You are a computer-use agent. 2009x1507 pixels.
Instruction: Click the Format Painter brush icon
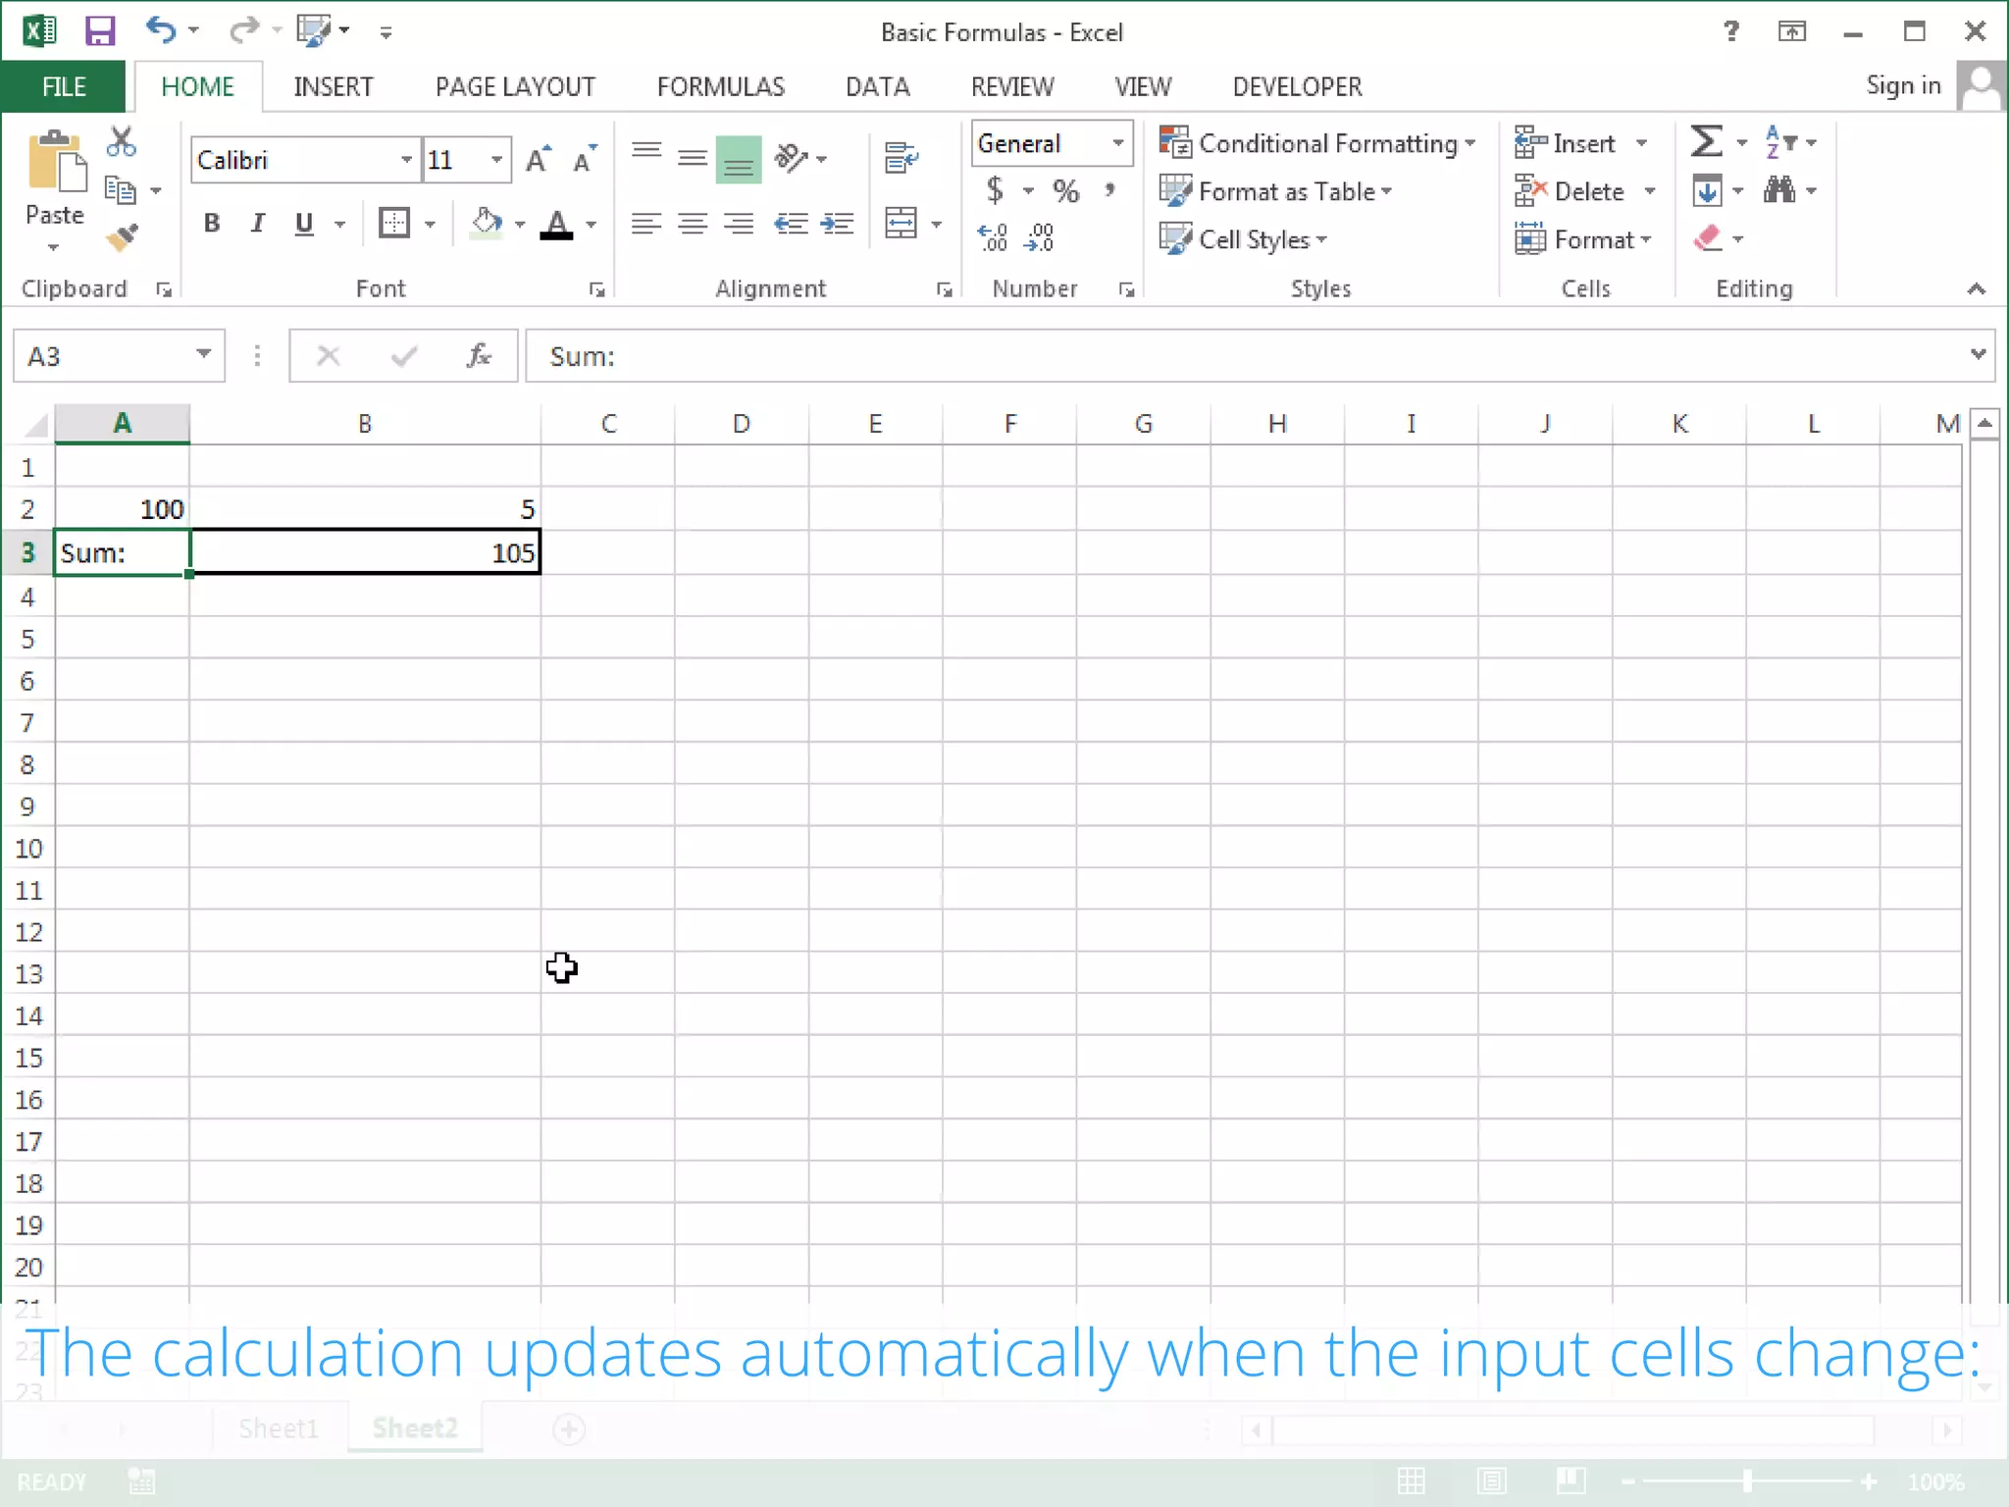coord(123,236)
